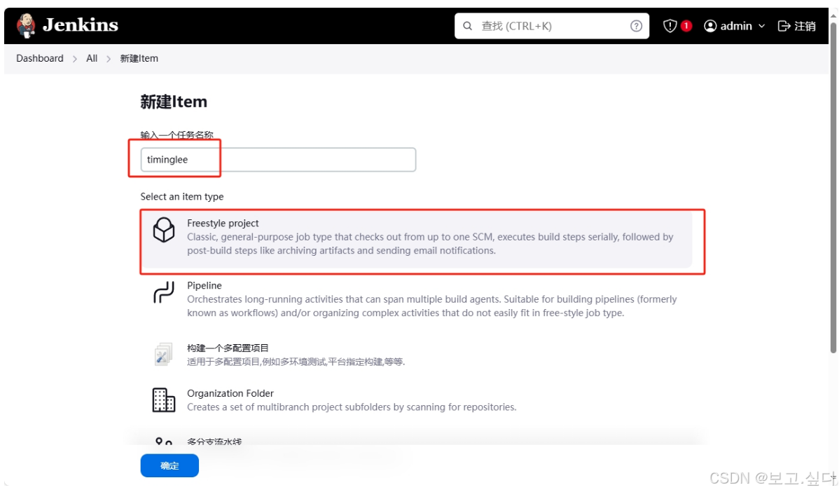Open the All breadcrumb link

click(92, 58)
